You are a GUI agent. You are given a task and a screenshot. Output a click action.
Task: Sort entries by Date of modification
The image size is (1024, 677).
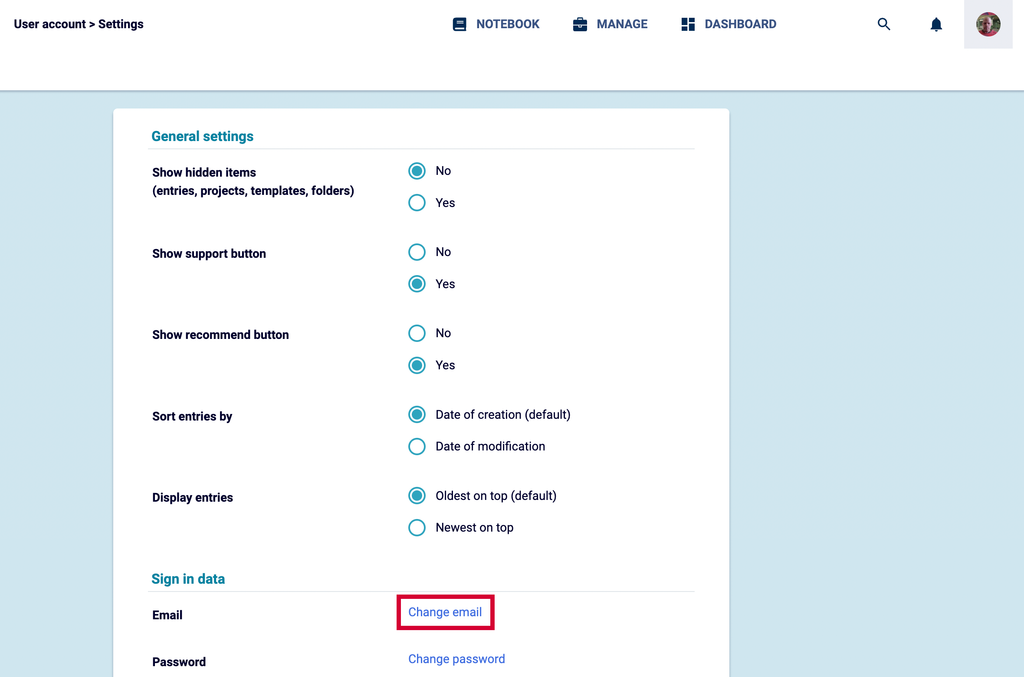coord(417,447)
